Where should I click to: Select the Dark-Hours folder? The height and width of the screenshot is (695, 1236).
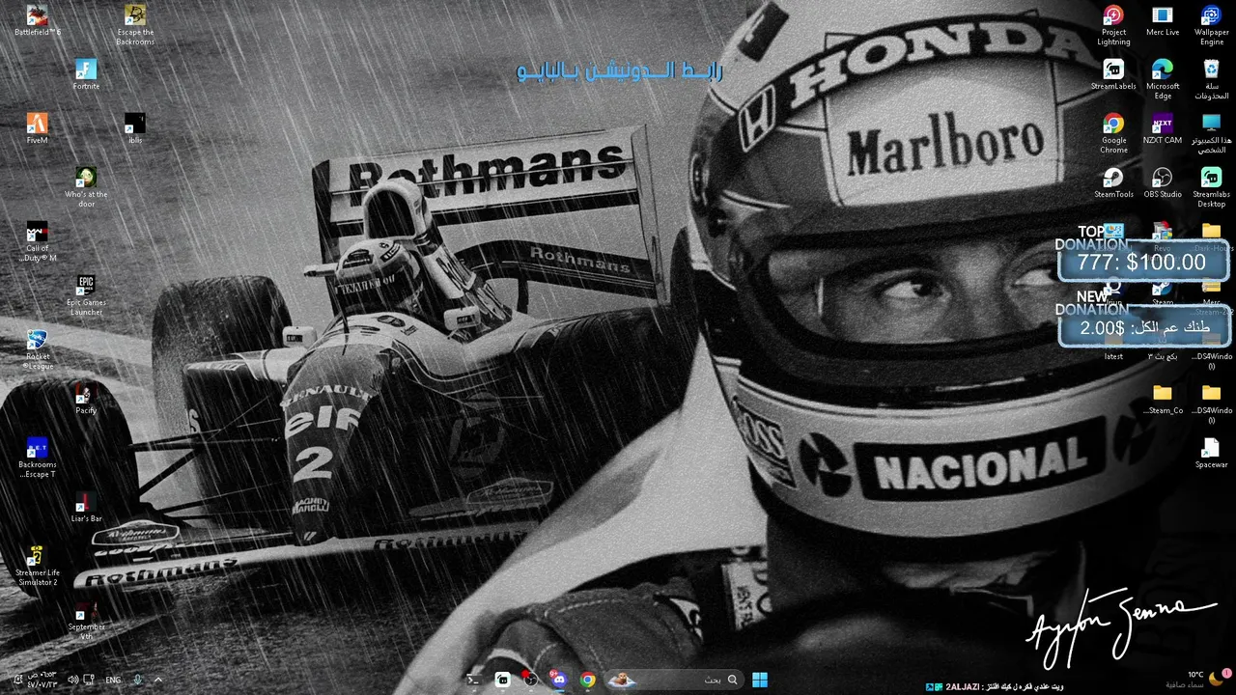coord(1212,237)
